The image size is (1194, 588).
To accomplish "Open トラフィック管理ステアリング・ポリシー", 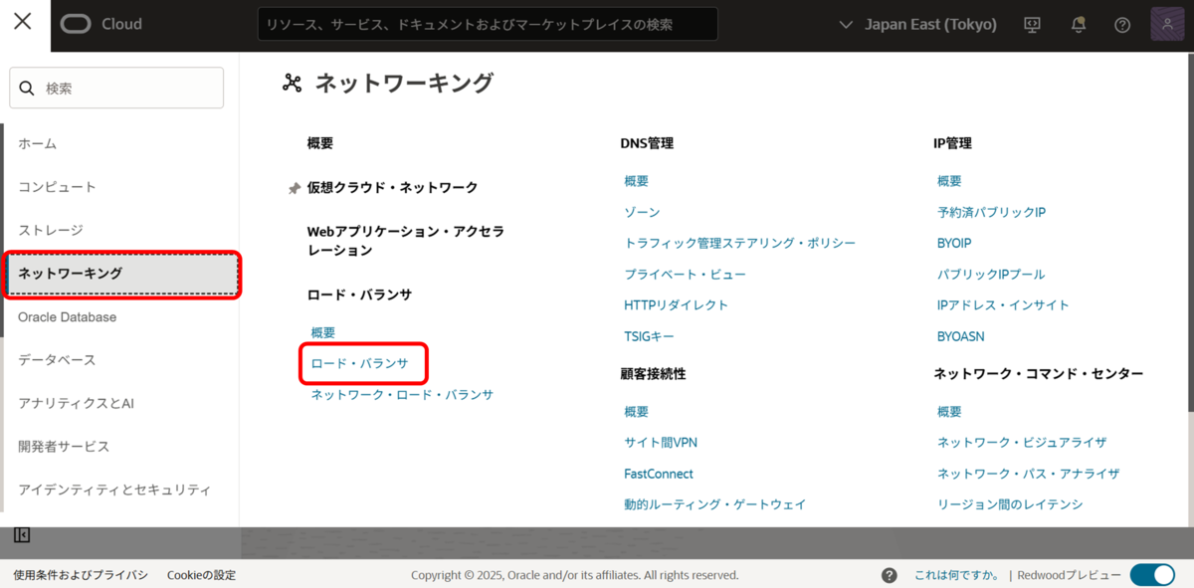I will (x=740, y=243).
